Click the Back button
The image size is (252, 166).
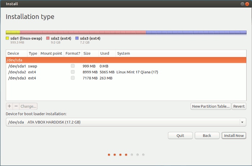207,135
